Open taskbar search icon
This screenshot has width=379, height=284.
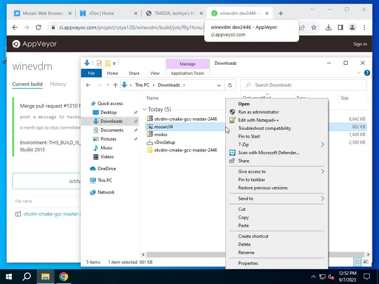[x=27, y=277]
